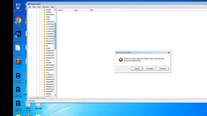Click the folder icon beside MediaCategories
This screenshot has width=207, height=116.
click(45, 80)
